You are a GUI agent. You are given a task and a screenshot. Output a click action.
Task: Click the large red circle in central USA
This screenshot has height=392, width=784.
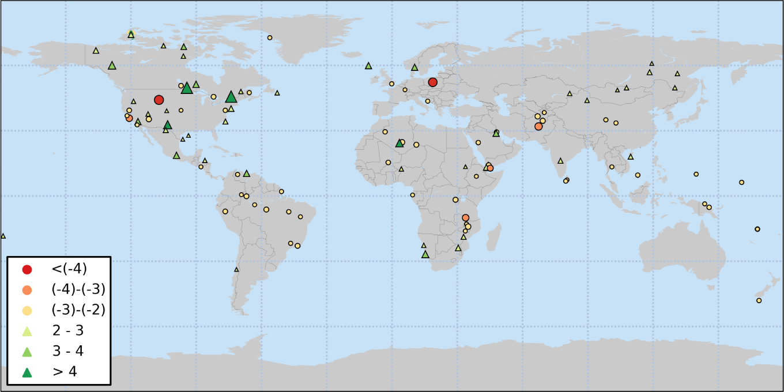(x=159, y=100)
